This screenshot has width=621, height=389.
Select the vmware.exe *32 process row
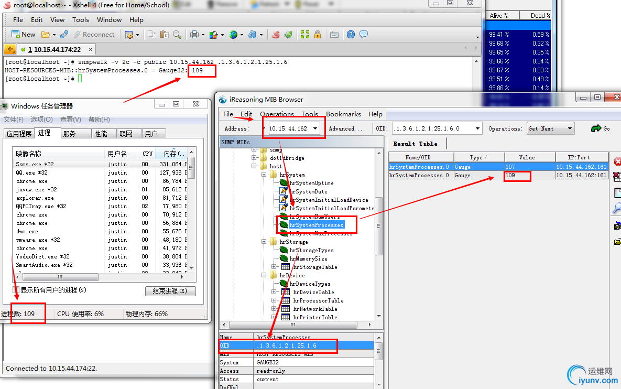[101, 240]
